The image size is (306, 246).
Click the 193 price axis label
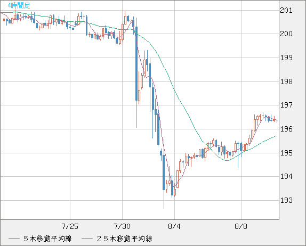pos(286,200)
